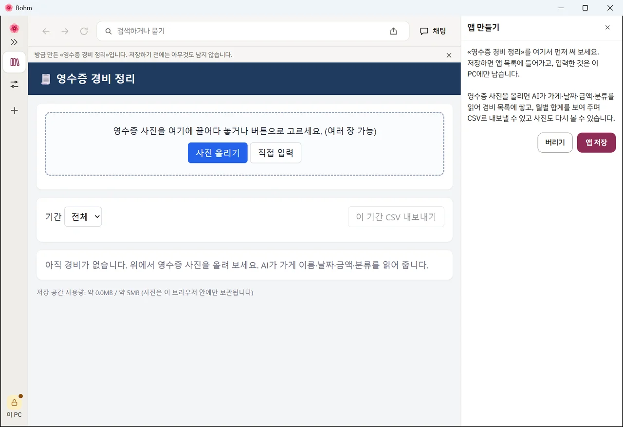This screenshot has height=427, width=623.
Task: Dismiss the notification banner with its X
Action: click(449, 55)
